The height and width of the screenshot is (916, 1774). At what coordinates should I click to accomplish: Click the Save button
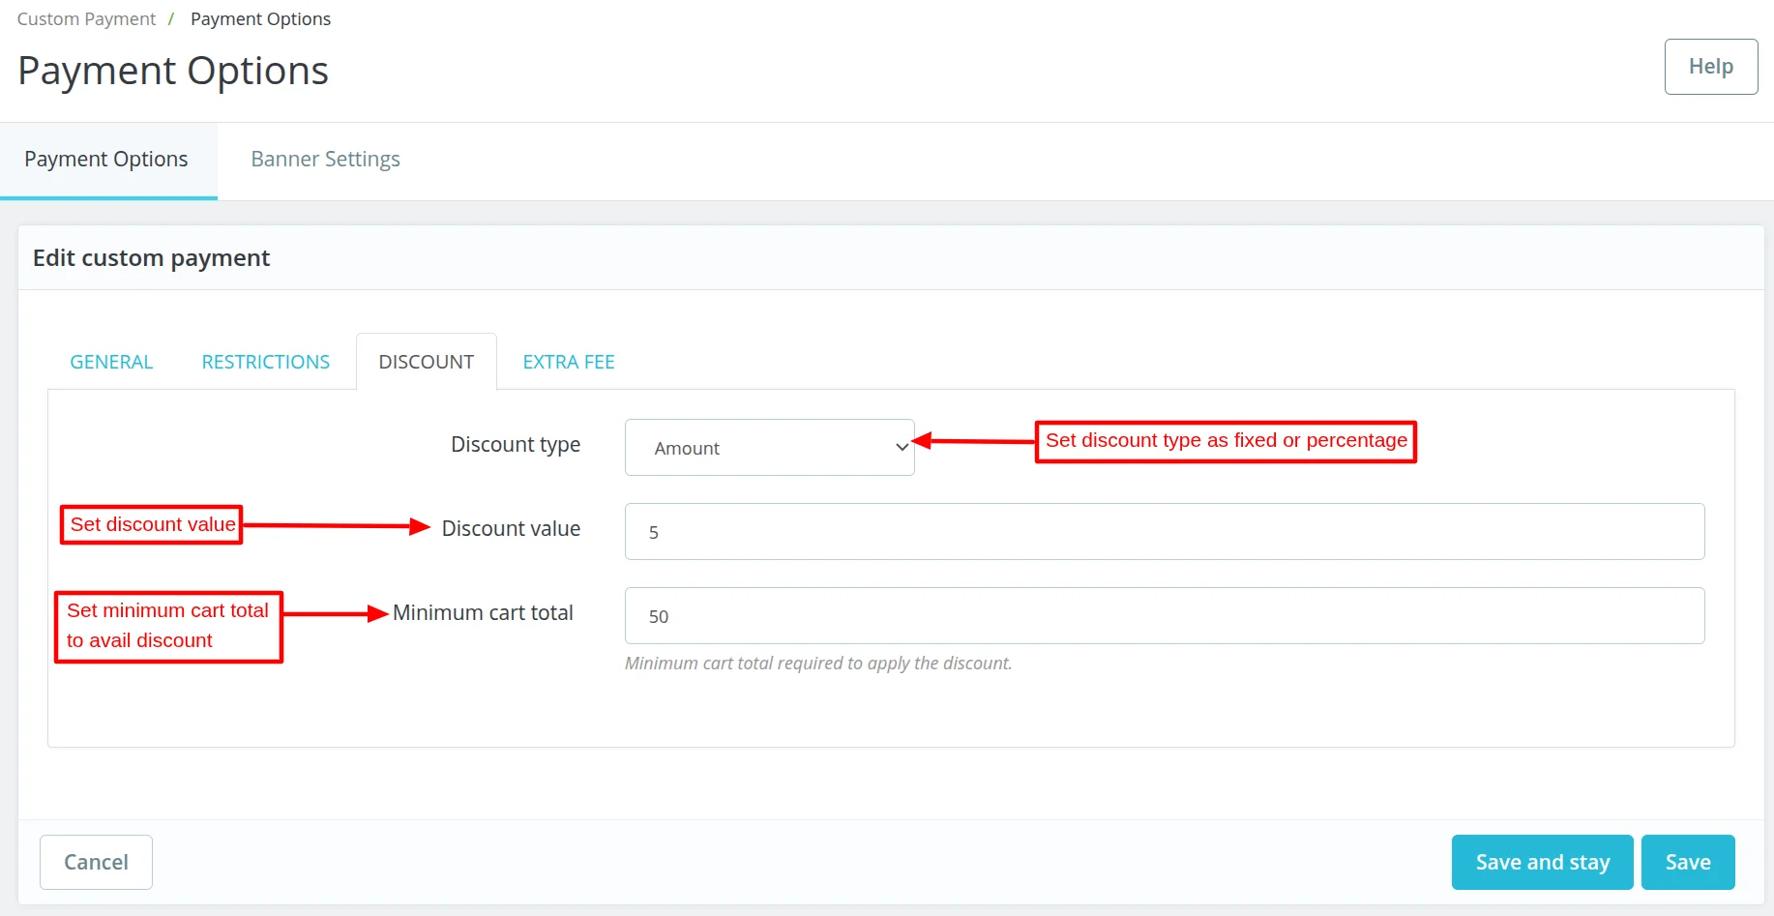coord(1687,862)
